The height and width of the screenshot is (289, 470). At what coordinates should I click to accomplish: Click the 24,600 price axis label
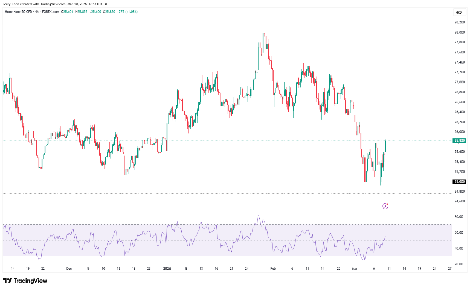(459, 201)
